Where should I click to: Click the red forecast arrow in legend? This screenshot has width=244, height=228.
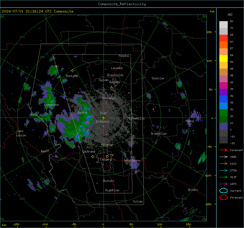pyautogui.click(x=223, y=150)
